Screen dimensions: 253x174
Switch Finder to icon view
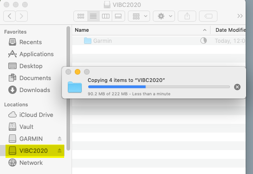pos(81,16)
